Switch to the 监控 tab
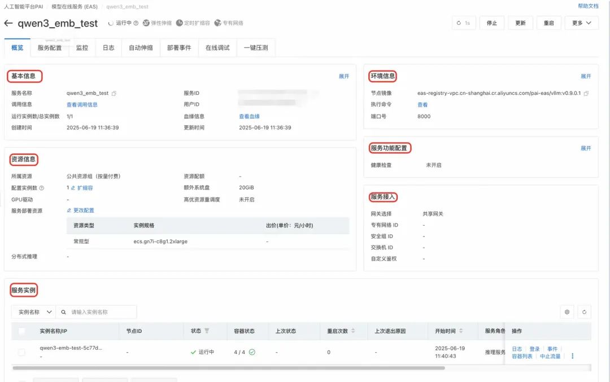The height and width of the screenshot is (382, 610). click(82, 48)
